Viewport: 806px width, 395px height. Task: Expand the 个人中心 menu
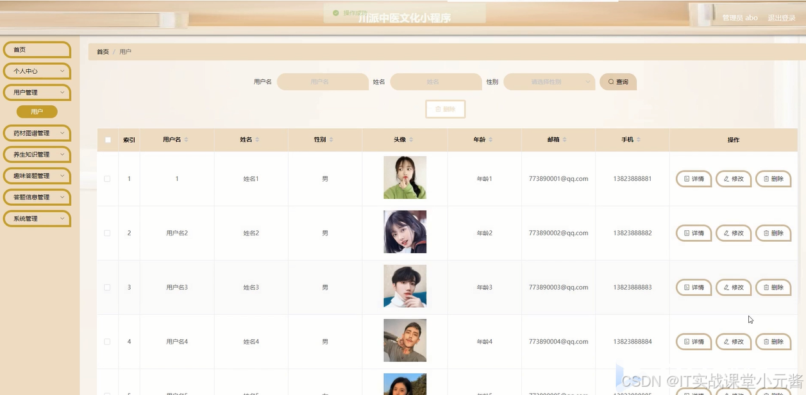pyautogui.click(x=37, y=71)
